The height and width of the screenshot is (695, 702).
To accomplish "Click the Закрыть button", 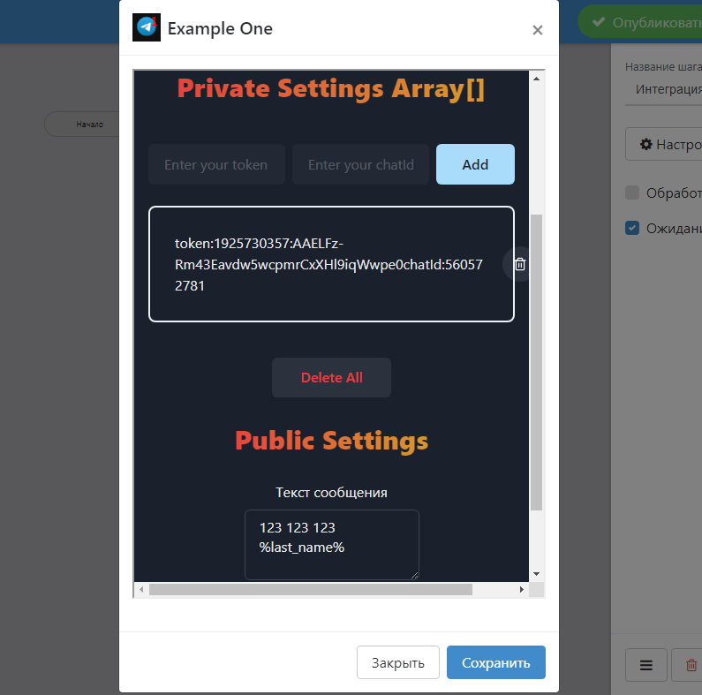I will [397, 662].
